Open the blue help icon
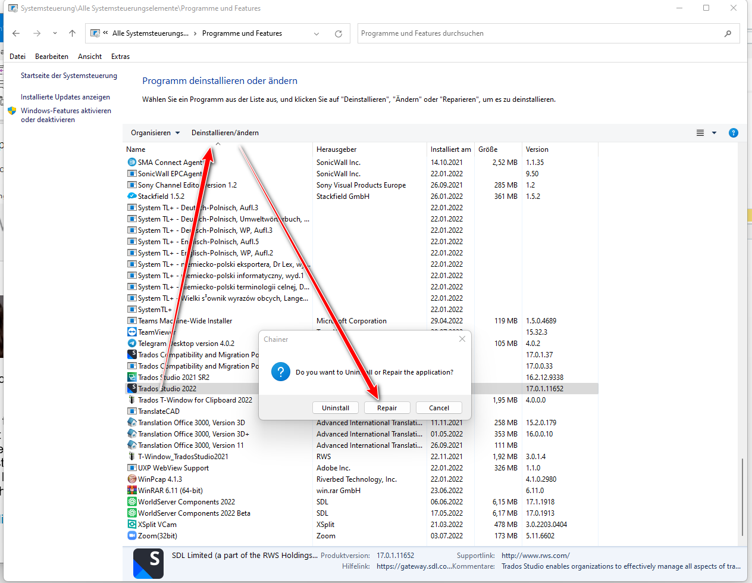Screen dimensions: 752x583 click(x=734, y=133)
